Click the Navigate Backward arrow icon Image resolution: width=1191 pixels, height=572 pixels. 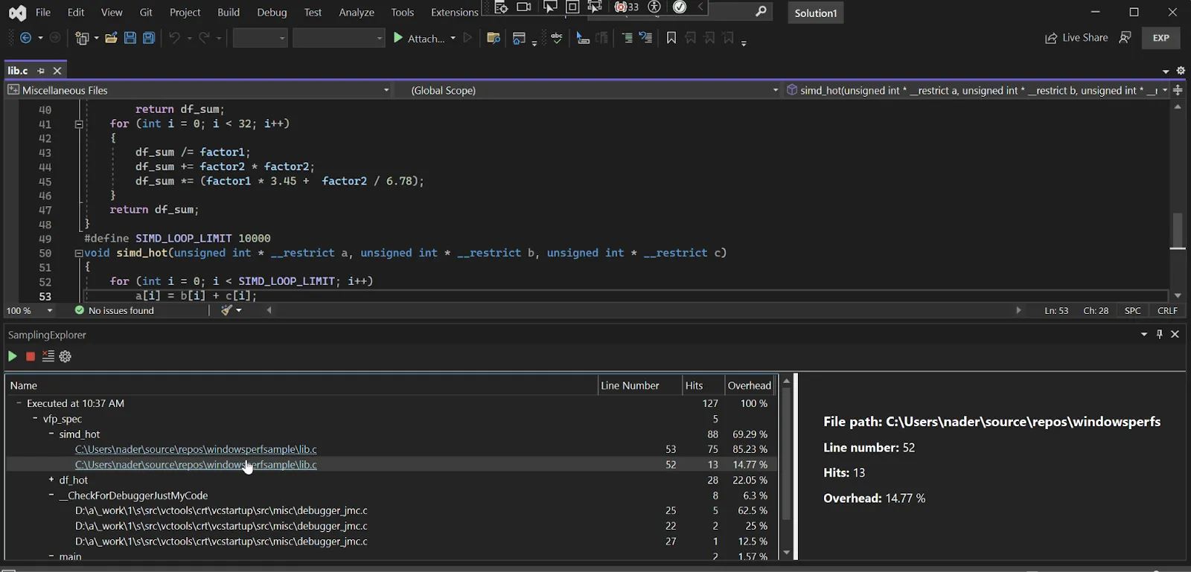pos(26,38)
